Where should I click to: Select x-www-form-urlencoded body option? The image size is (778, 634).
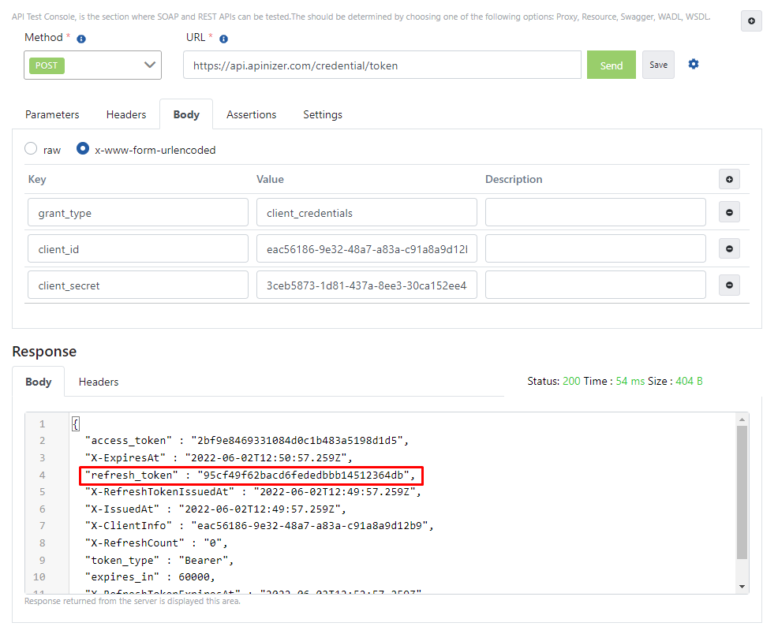click(x=83, y=149)
